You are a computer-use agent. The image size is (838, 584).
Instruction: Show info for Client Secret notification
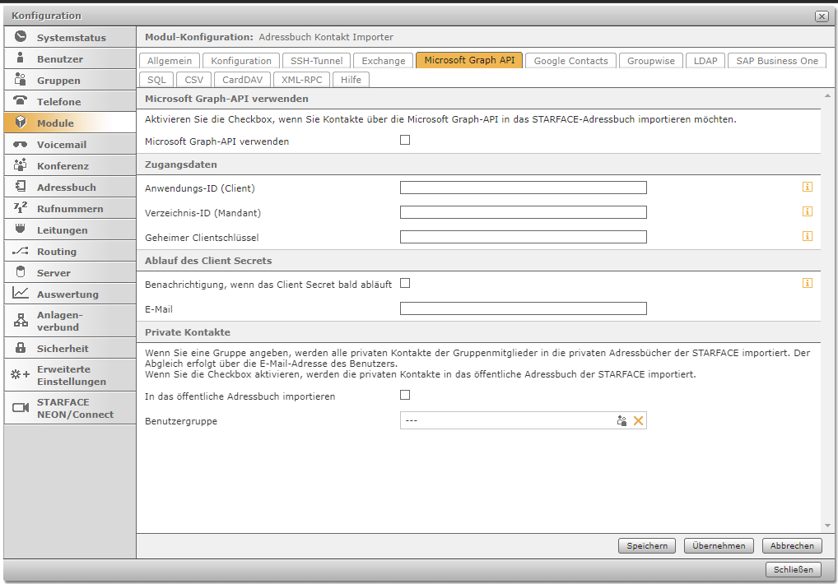pyautogui.click(x=808, y=283)
